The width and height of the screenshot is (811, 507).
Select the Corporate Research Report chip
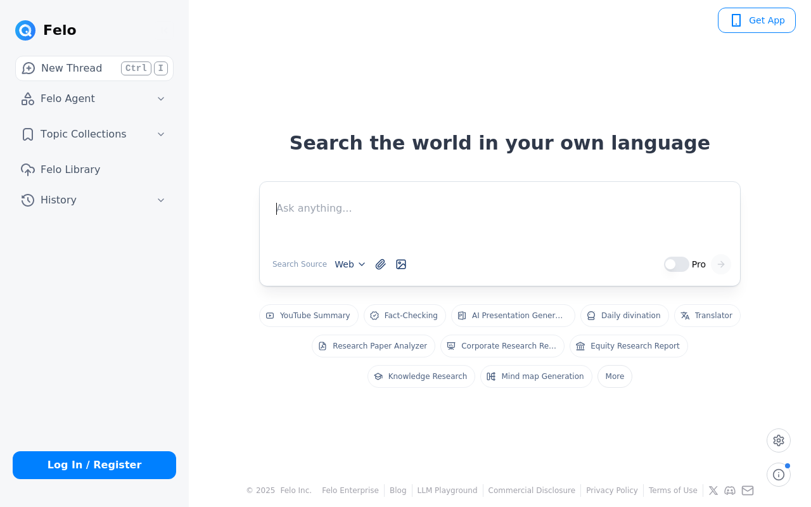tap(502, 346)
